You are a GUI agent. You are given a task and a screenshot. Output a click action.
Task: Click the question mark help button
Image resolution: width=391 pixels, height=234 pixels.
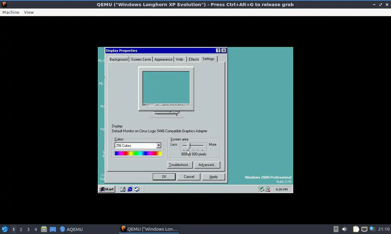tap(218, 51)
